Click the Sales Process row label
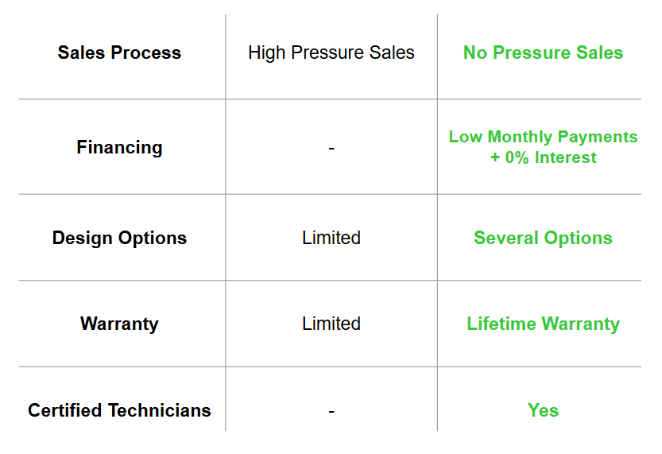The height and width of the screenshot is (454, 662). click(119, 52)
